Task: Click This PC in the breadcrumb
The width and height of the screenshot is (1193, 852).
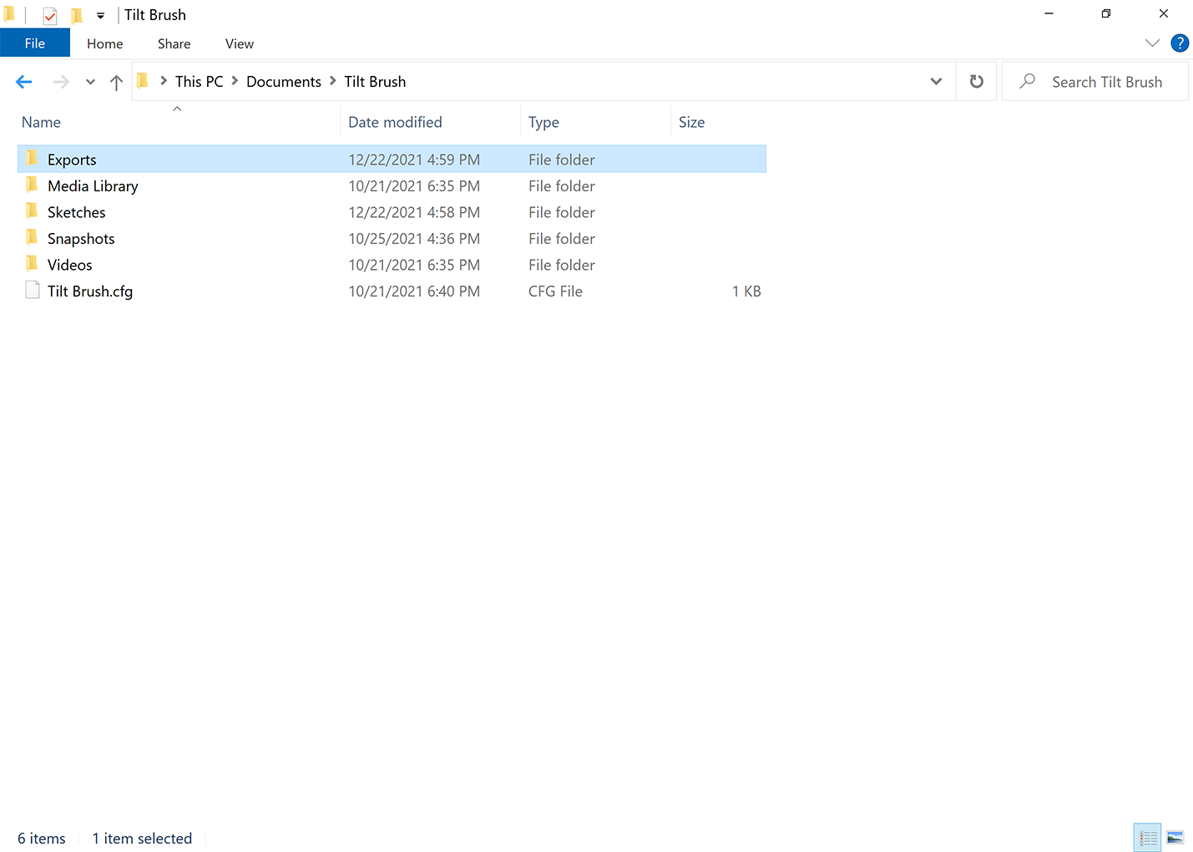Action: click(x=200, y=82)
